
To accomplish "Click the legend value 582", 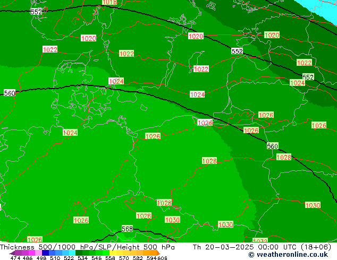I will tap(138, 258).
